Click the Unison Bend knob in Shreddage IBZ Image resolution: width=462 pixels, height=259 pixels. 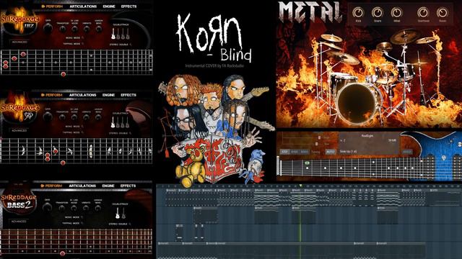click(99, 29)
